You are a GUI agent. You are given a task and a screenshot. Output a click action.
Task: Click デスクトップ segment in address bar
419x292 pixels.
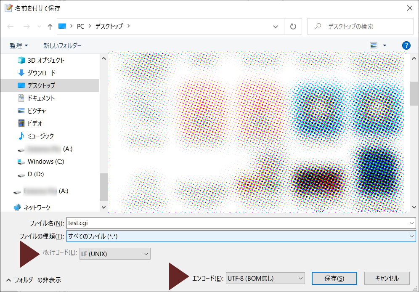[109, 26]
